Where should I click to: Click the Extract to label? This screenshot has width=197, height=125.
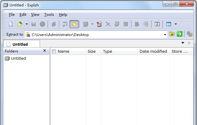click(x=15, y=34)
